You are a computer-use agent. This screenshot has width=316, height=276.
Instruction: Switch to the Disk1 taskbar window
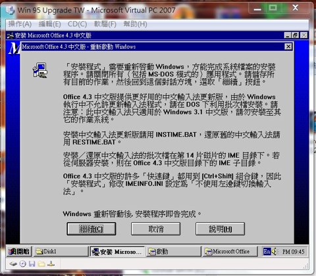coord(61,252)
